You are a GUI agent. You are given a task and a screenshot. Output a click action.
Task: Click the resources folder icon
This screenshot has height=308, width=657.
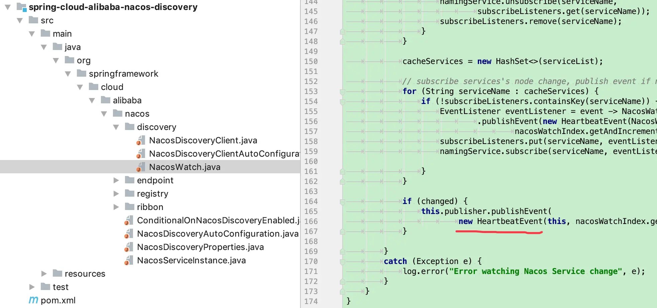tap(57, 273)
